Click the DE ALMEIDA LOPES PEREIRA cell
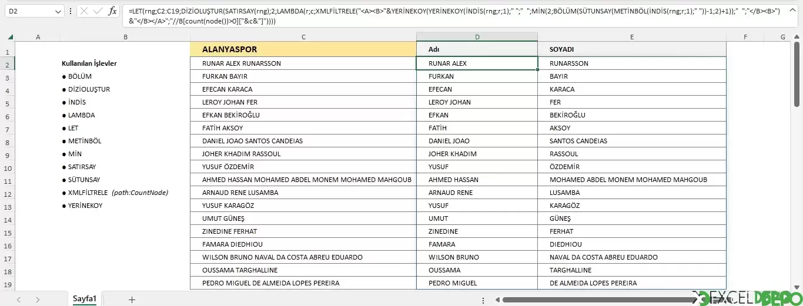The height and width of the screenshot is (306, 803). [632, 283]
